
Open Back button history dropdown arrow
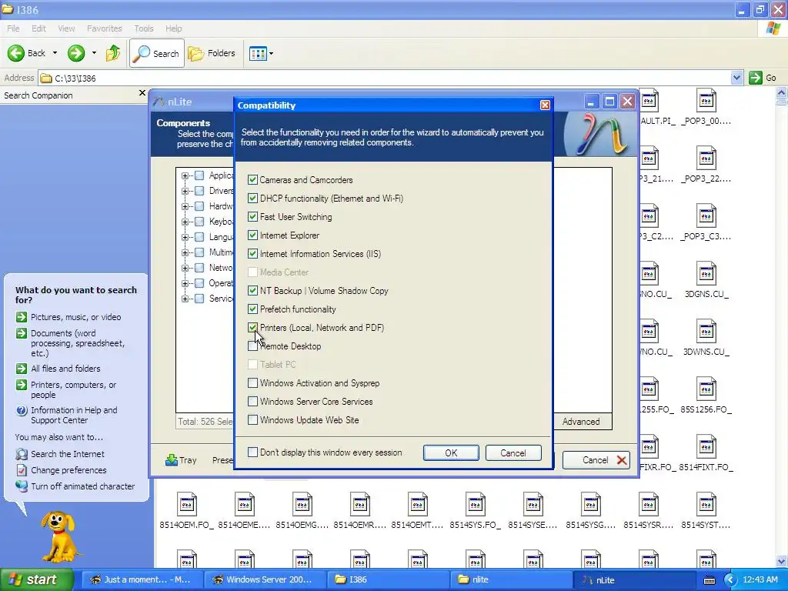[x=55, y=53]
